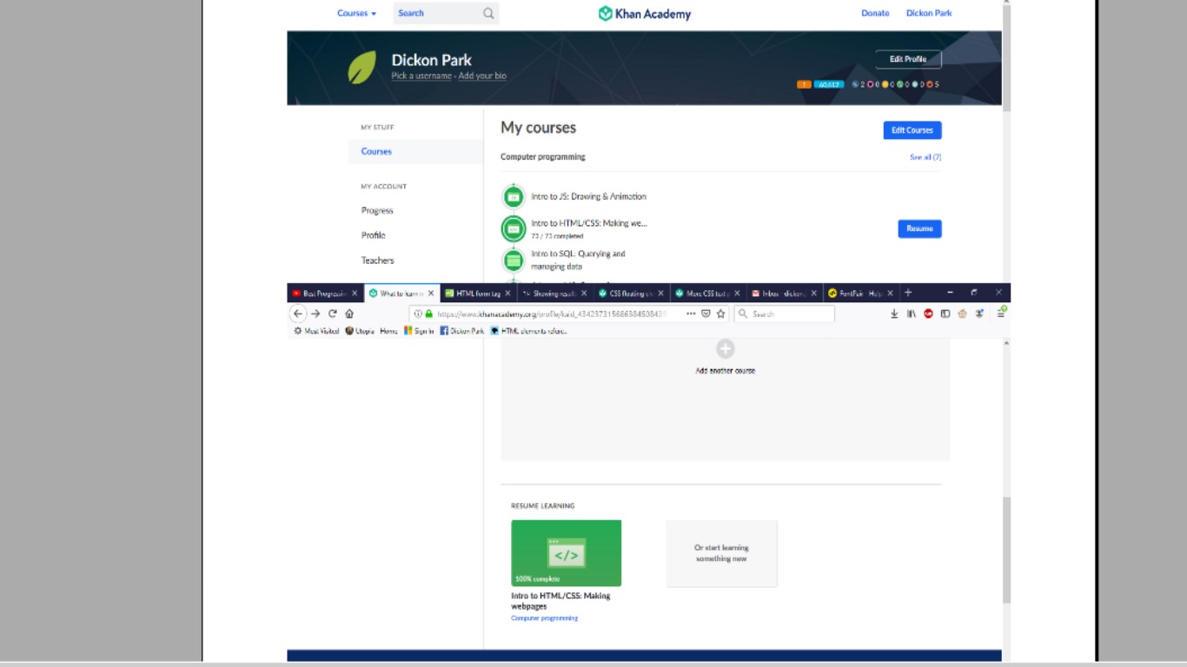Open Teachers in sidebar
The height and width of the screenshot is (667, 1187).
(377, 261)
